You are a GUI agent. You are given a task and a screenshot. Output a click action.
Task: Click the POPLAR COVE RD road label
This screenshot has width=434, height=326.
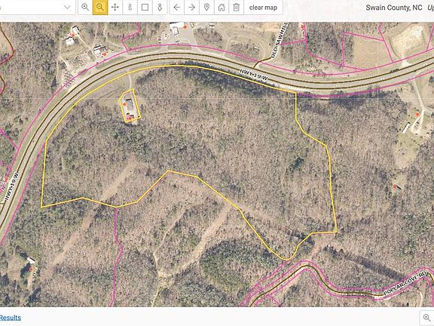tap(405, 283)
